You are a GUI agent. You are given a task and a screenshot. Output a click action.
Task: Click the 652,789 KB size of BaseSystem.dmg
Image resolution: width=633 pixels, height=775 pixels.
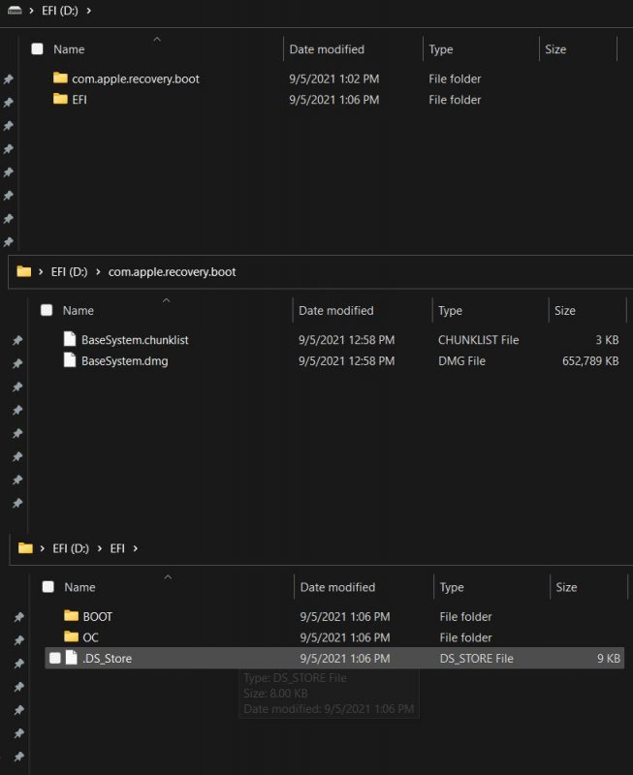tap(586, 361)
